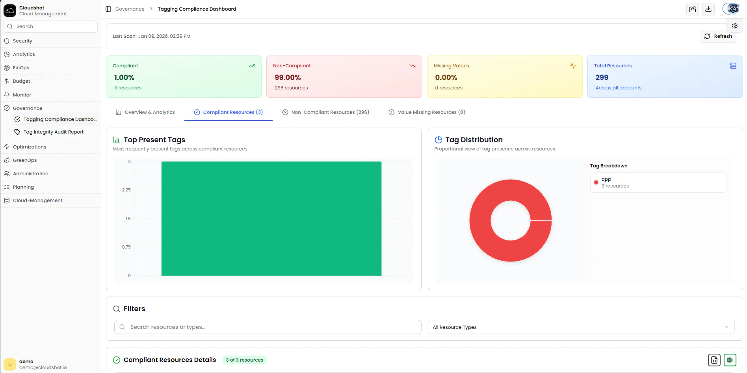Open Value Missing Resources (0) tab
This screenshot has width=747, height=373.
(427, 112)
